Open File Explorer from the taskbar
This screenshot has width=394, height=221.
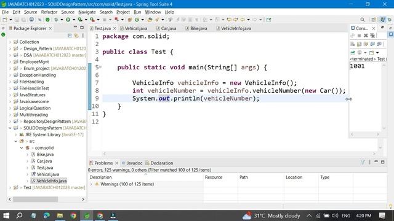click(60, 215)
